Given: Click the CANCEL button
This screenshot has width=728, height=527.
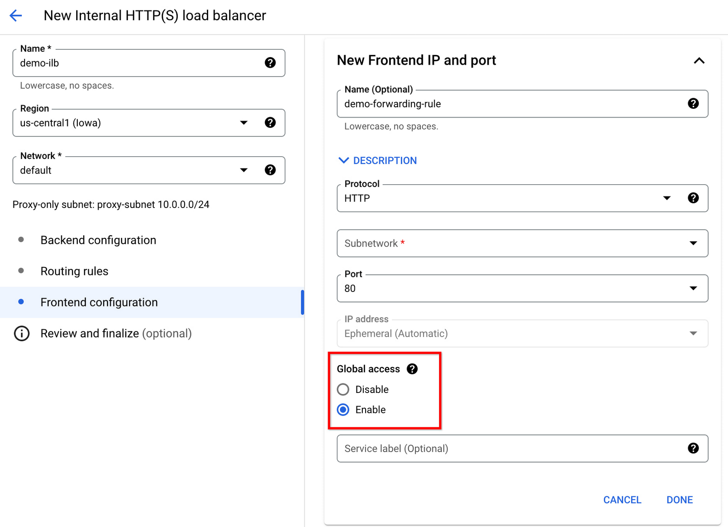Looking at the screenshot, I should pyautogui.click(x=622, y=500).
